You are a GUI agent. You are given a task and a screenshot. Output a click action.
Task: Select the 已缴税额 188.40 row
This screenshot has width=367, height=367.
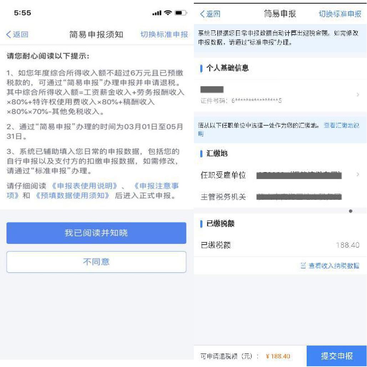pos(280,245)
